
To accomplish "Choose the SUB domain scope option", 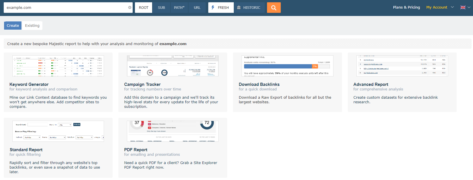I will [x=161, y=8].
